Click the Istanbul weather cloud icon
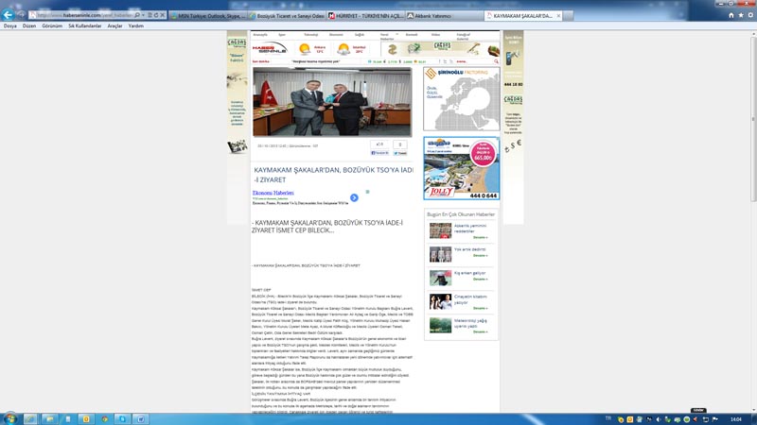757x425 pixels. click(x=343, y=49)
